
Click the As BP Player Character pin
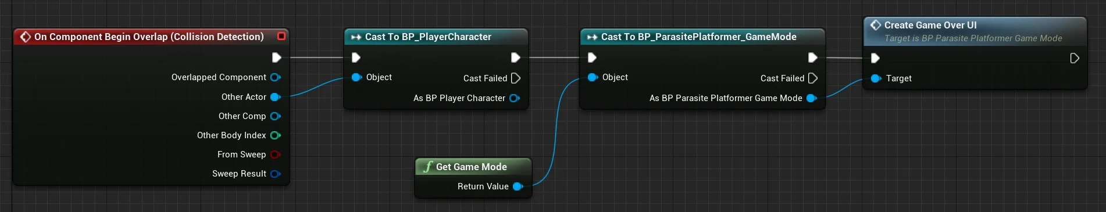tap(515, 98)
